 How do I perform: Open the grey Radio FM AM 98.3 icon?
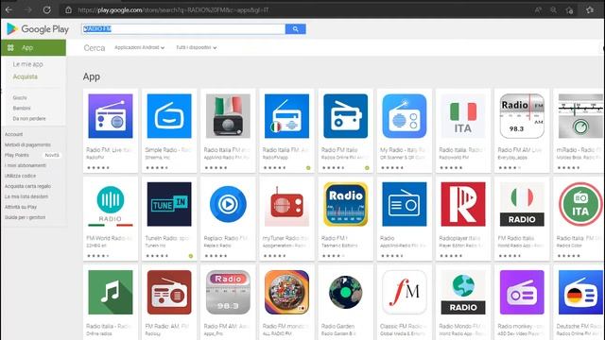click(x=228, y=292)
